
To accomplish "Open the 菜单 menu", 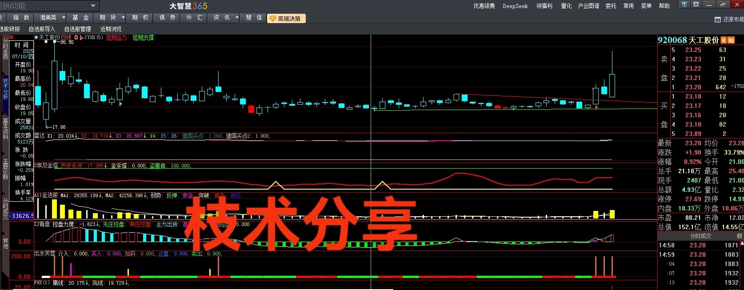I will (x=646, y=6).
